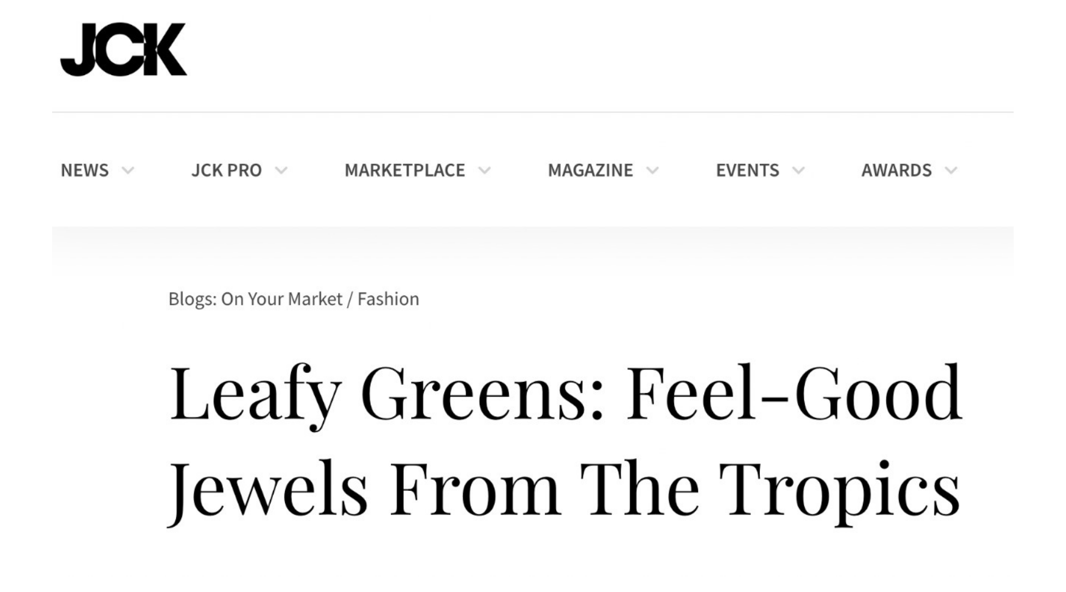The height and width of the screenshot is (592, 1066).
Task: Click the words Leafy Greens in headline
Action: (x=385, y=394)
